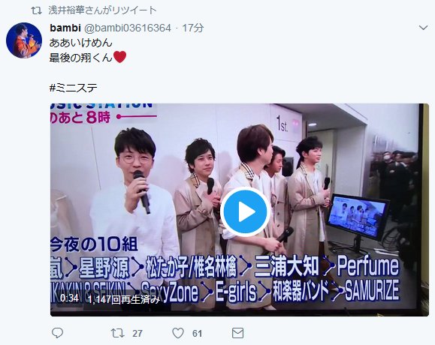Open the bambi display name link

tap(65, 28)
